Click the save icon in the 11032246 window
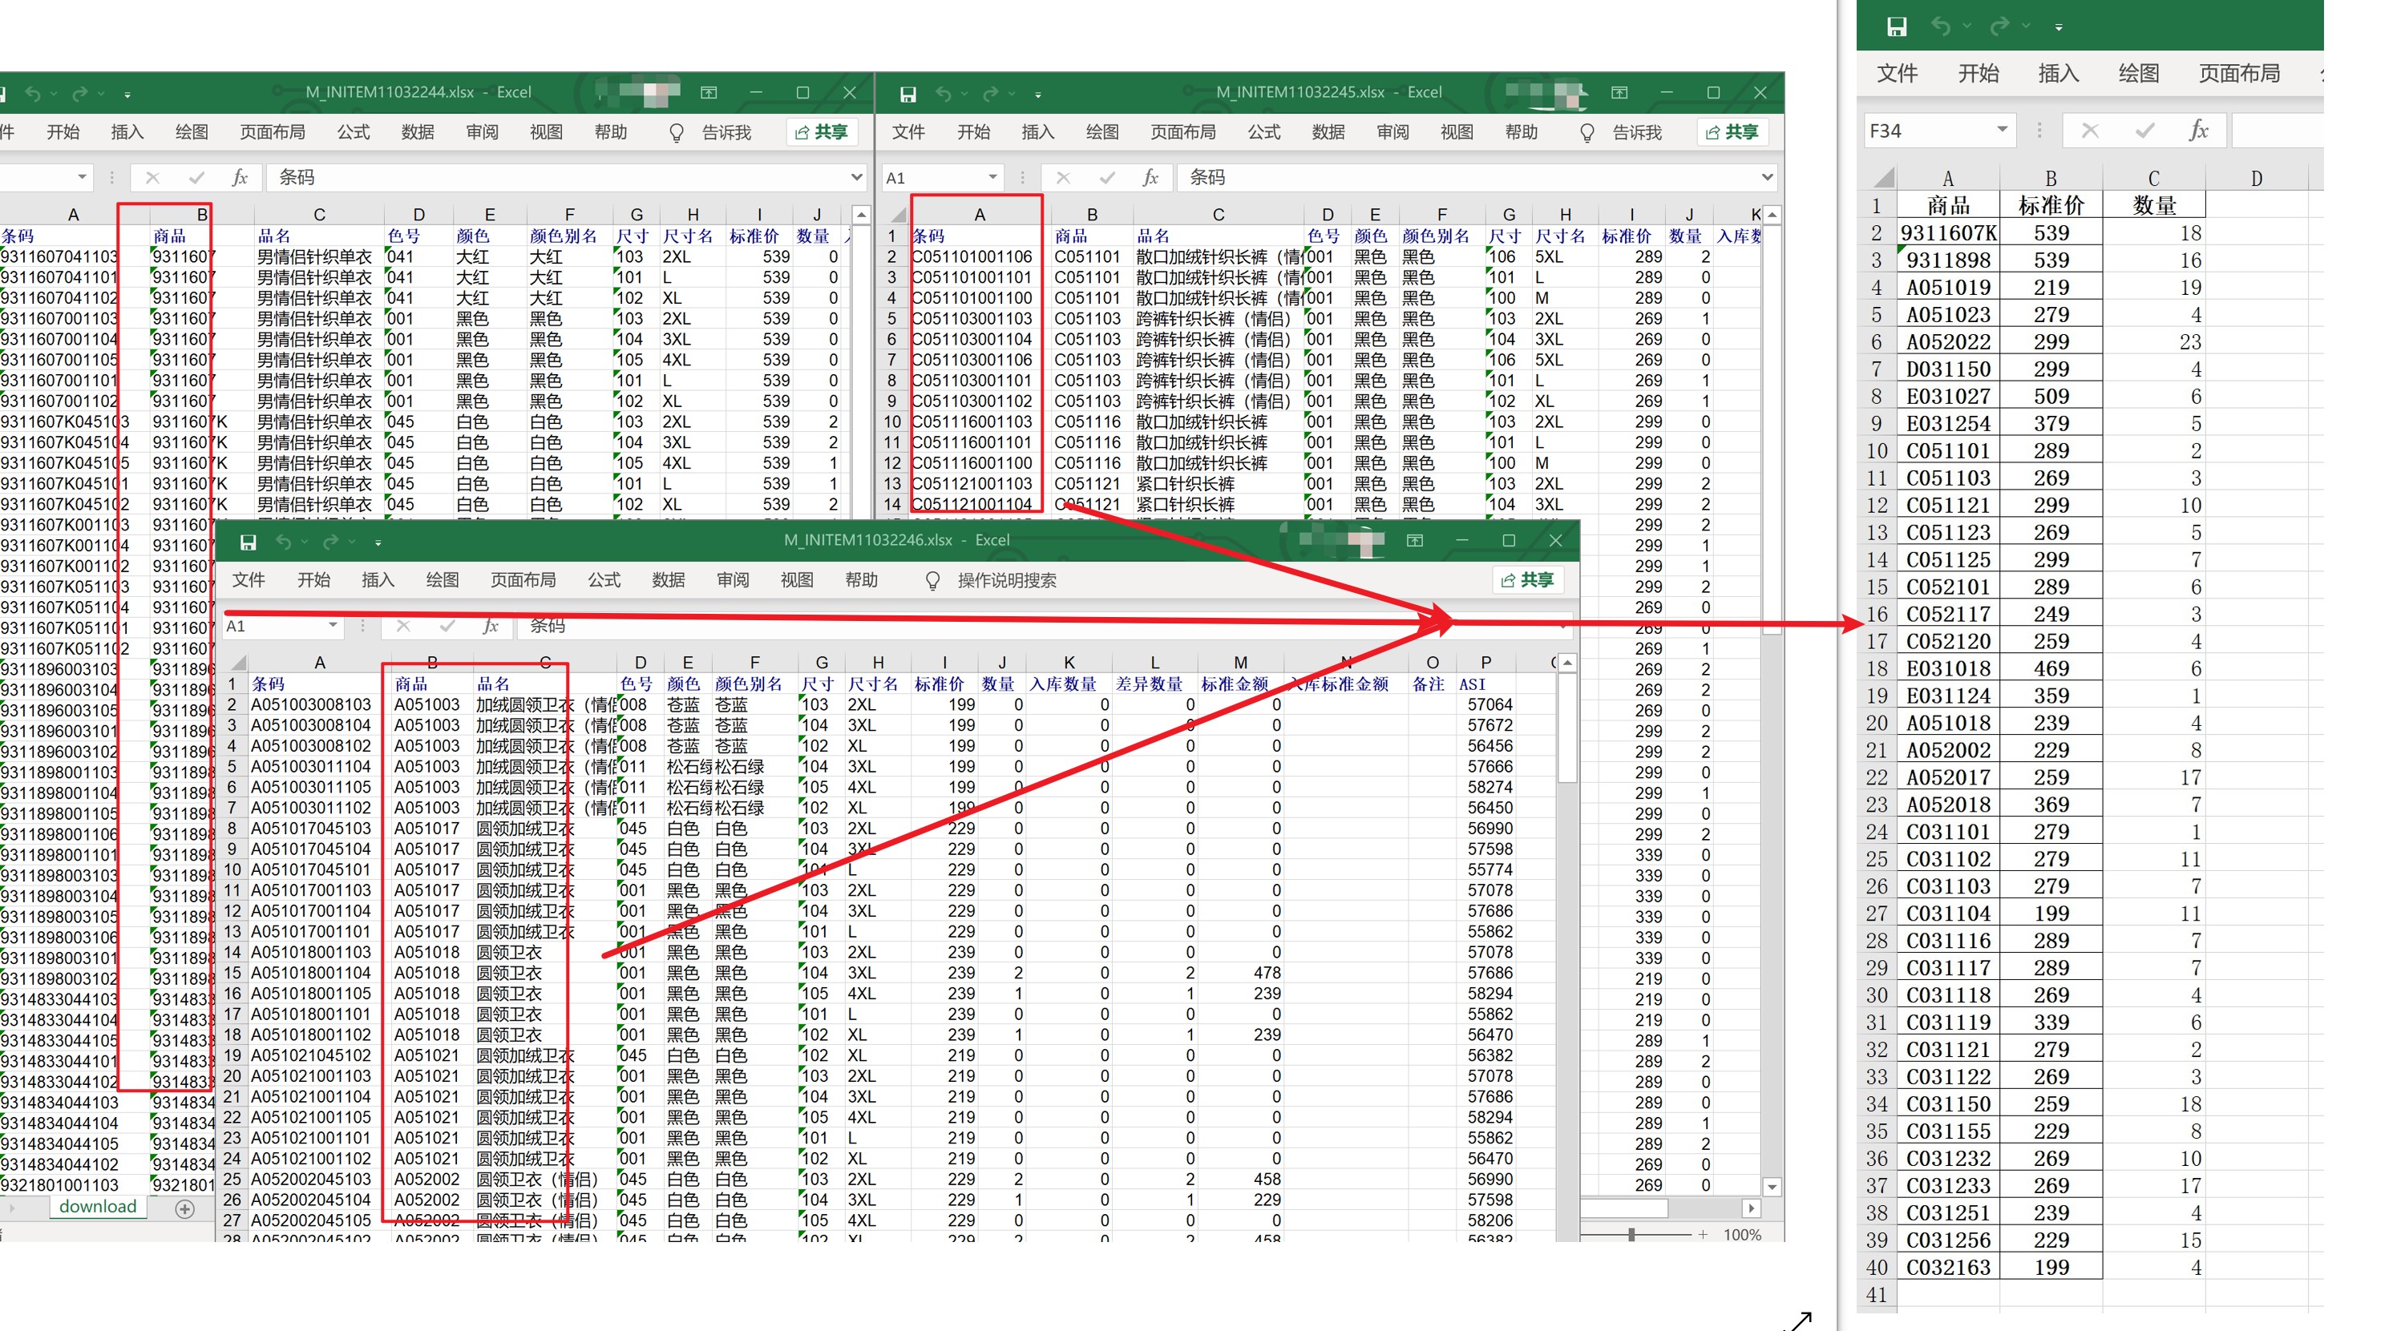 click(x=249, y=542)
